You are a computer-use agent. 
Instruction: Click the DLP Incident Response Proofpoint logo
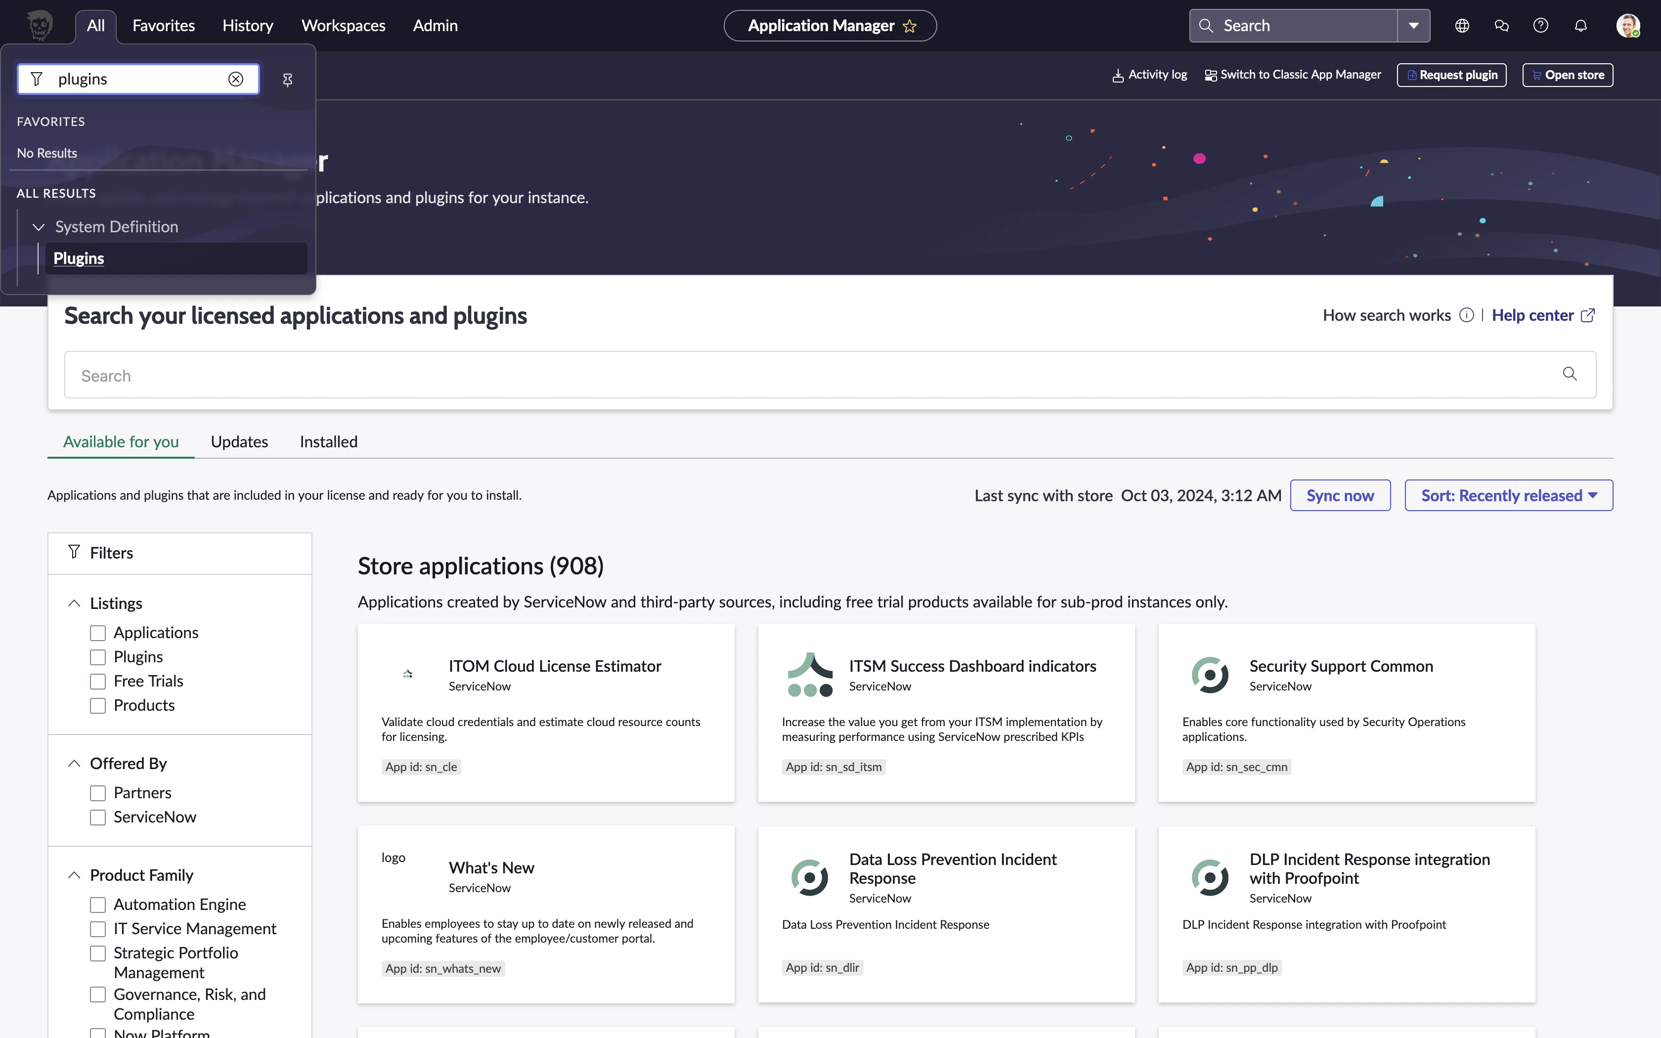(x=1210, y=877)
